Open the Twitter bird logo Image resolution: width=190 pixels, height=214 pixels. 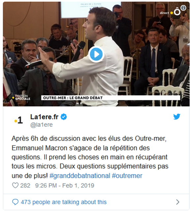[x=177, y=117]
